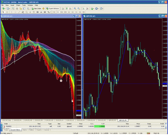Image resolution: width=168 pixels, height=135 pixels.
Task: Open a new chart with toolbar icon
Action: 3,9
